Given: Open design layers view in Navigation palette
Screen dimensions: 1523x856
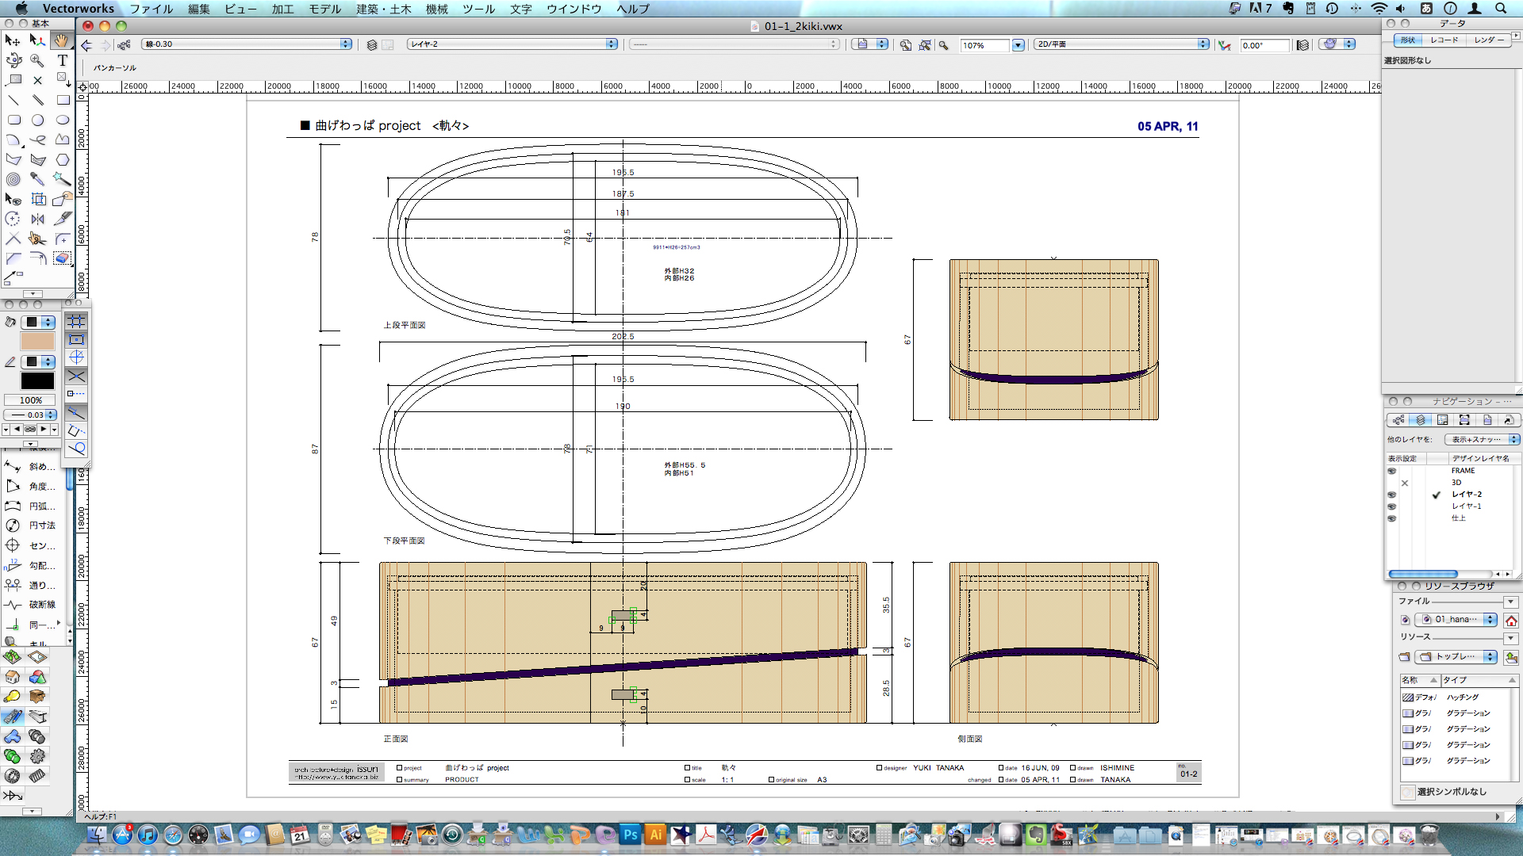Looking at the screenshot, I should [1421, 420].
